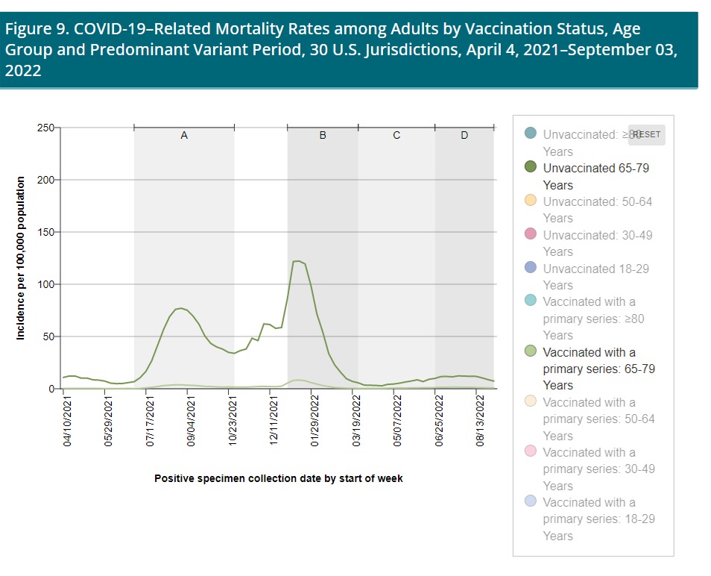Hide the Unvaccinated 65-79 Years series

point(530,168)
